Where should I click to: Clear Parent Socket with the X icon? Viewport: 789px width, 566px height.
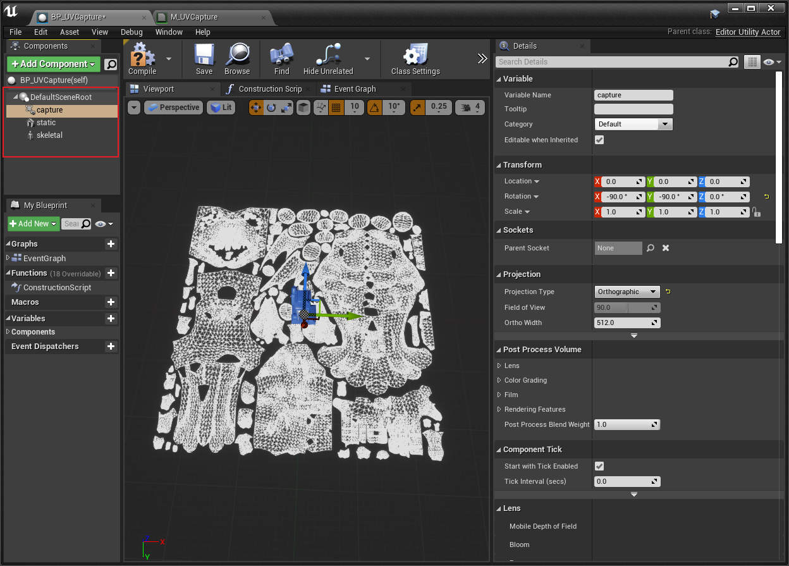666,248
